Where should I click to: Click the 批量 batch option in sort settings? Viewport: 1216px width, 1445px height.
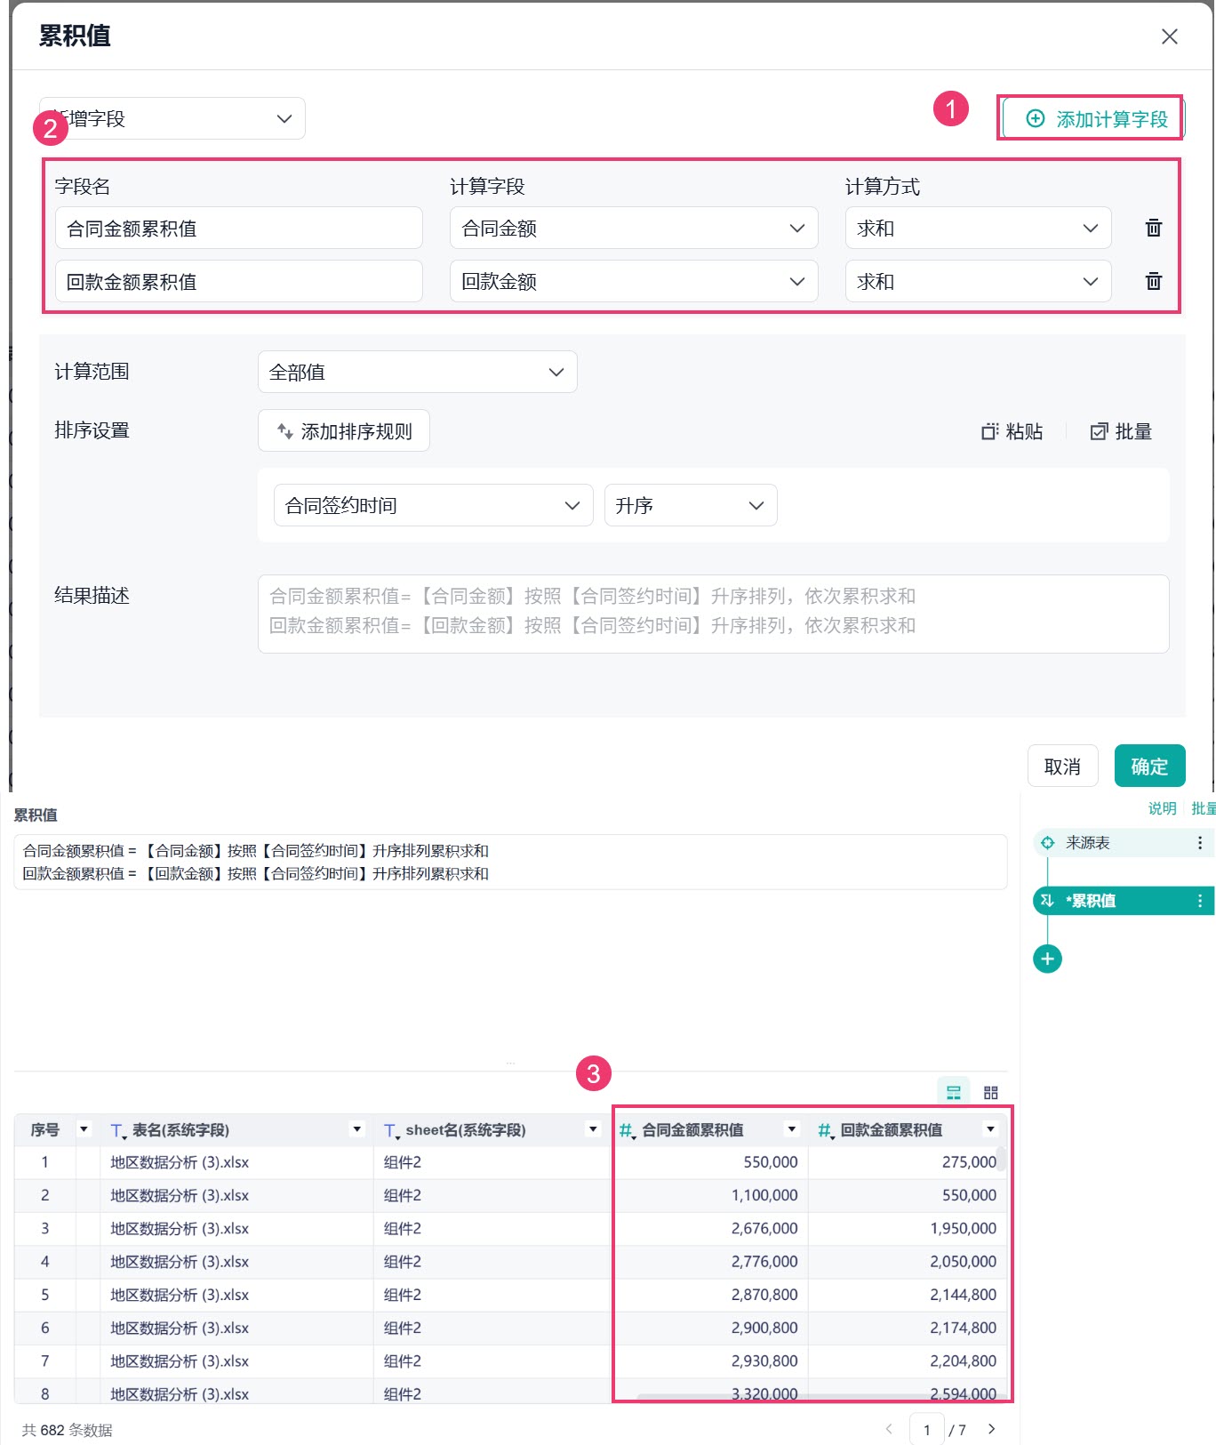tap(1122, 431)
